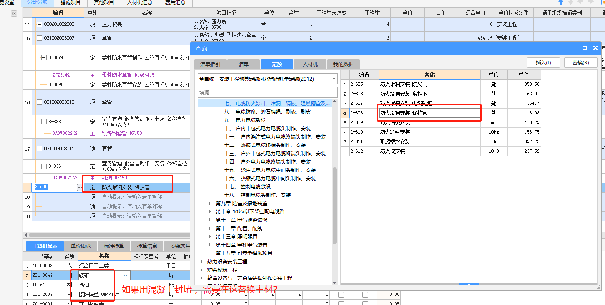Click the 替换(R) button
605x305 pixels.
pyautogui.click(x=581, y=63)
